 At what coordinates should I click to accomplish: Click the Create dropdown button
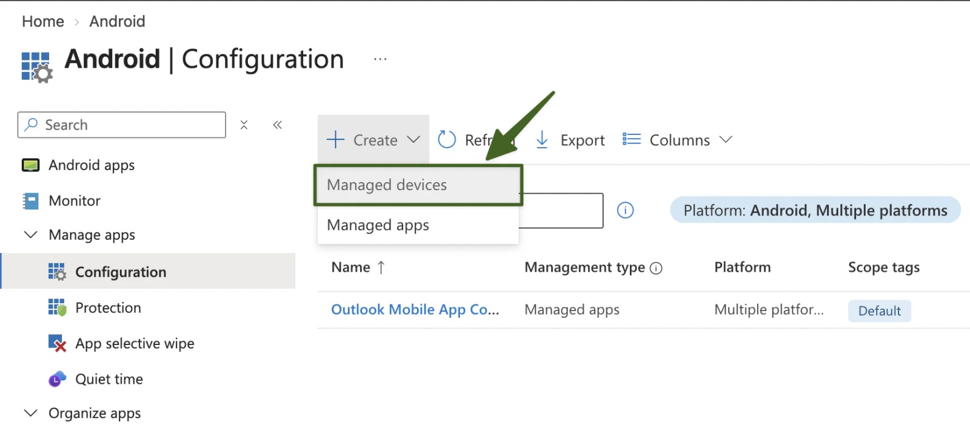pos(373,140)
